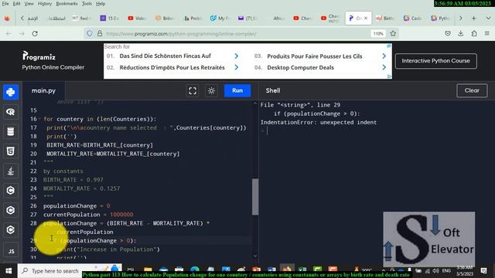Select the main.py file tab
The height and width of the screenshot is (278, 495).
[x=43, y=91]
